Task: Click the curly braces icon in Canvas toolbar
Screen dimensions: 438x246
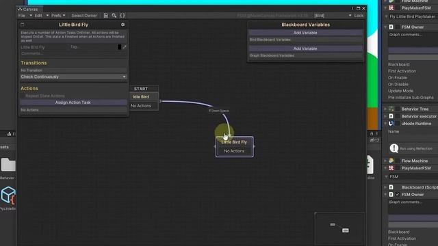Action: (123, 16)
